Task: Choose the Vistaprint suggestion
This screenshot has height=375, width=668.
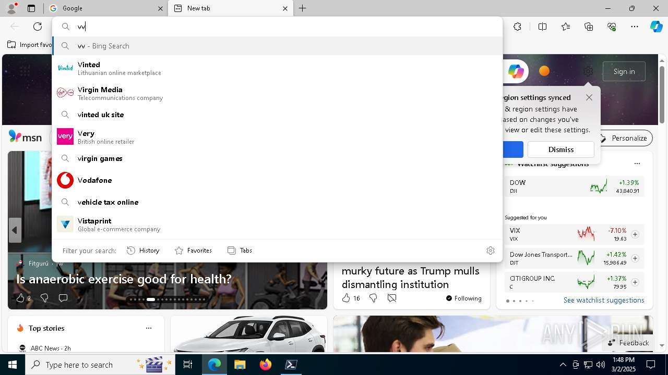Action: tap(277, 224)
